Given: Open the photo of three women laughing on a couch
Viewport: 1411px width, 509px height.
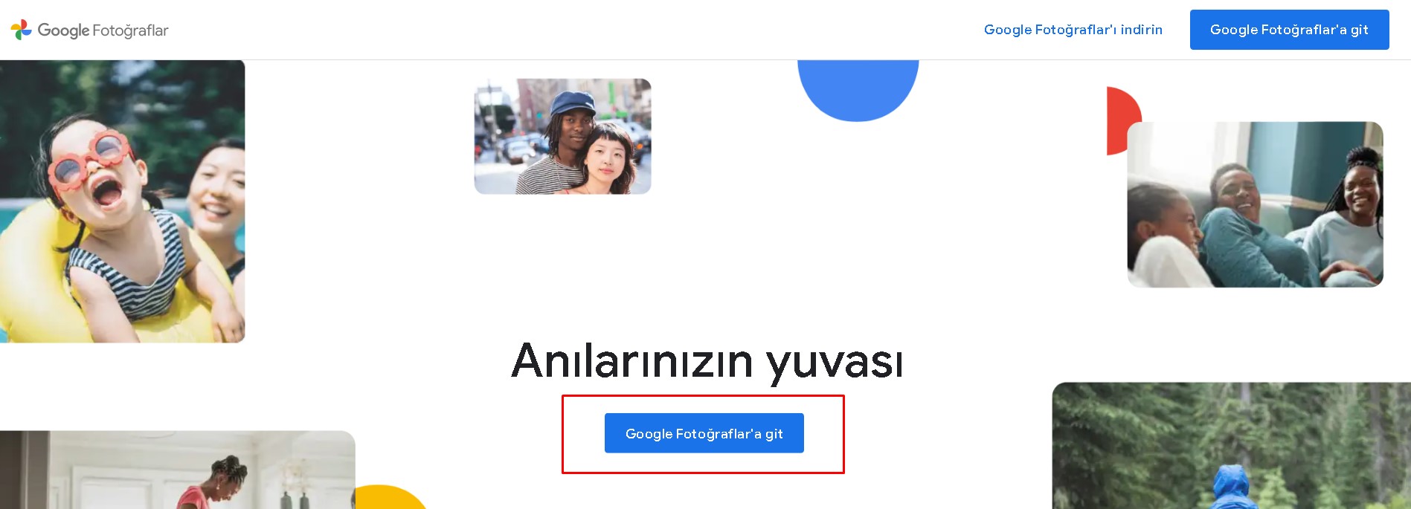Looking at the screenshot, I should 1255,204.
